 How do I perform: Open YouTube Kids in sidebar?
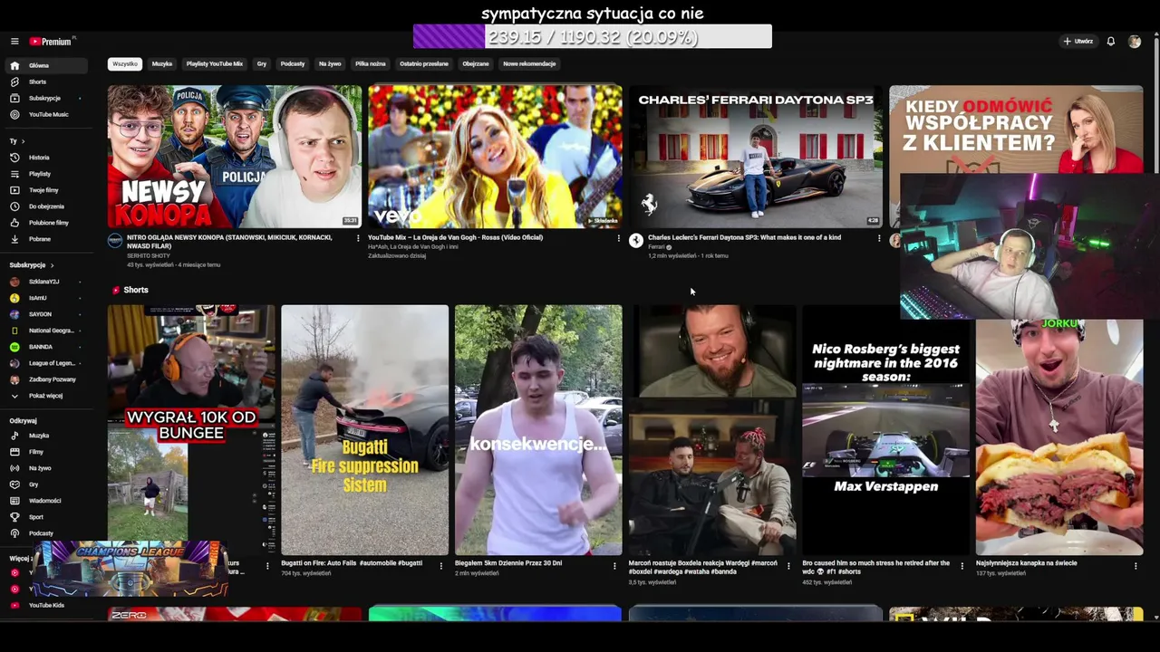[45, 605]
